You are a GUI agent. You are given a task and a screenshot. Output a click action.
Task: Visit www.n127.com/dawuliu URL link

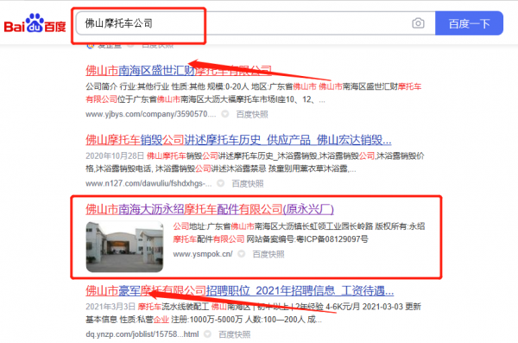pyautogui.click(x=148, y=183)
